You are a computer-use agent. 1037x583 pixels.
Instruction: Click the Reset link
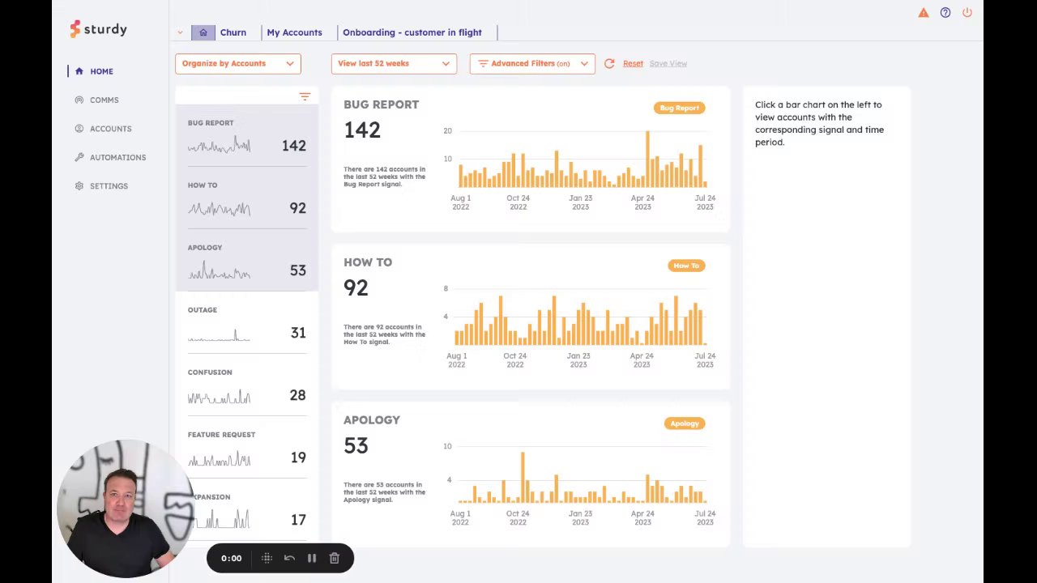pyautogui.click(x=633, y=63)
